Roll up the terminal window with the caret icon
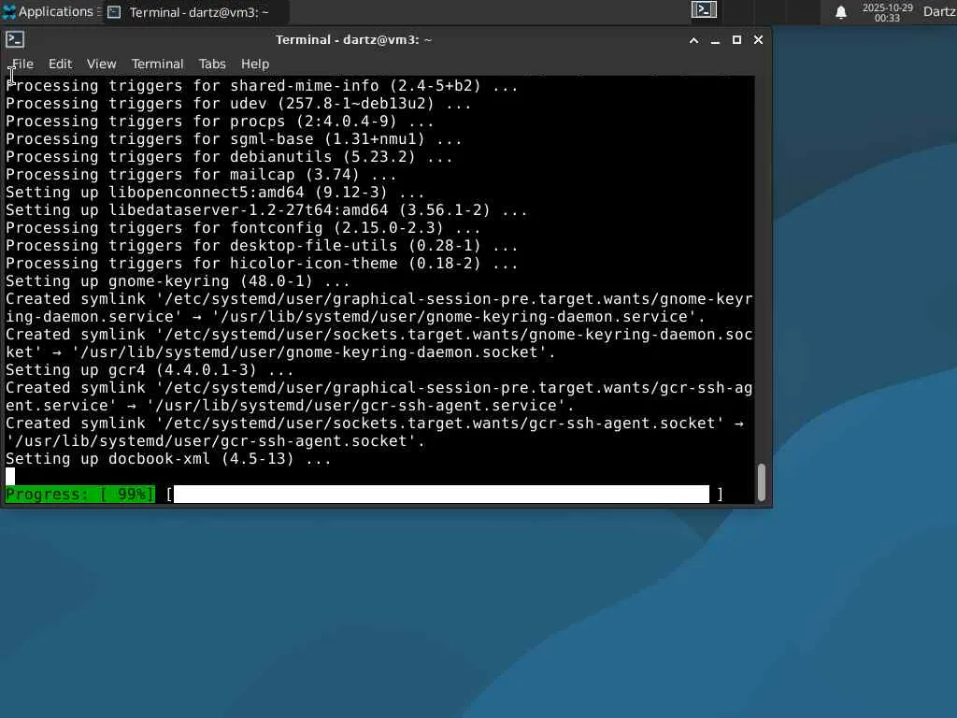 [694, 40]
